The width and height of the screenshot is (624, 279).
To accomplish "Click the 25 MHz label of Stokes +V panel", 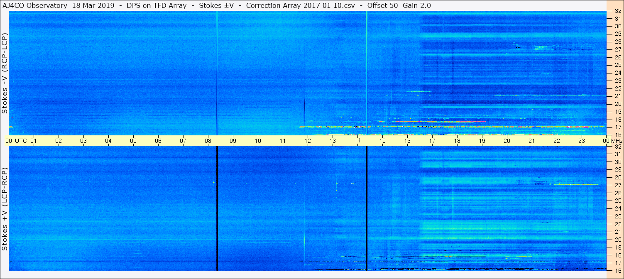I will 618,201.
